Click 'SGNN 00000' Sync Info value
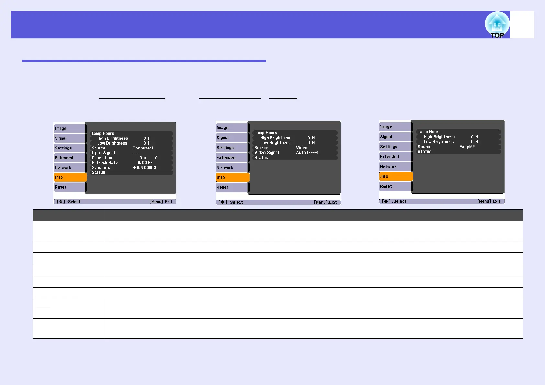 point(144,168)
